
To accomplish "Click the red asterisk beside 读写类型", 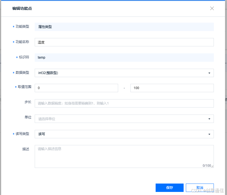I will (13, 134).
